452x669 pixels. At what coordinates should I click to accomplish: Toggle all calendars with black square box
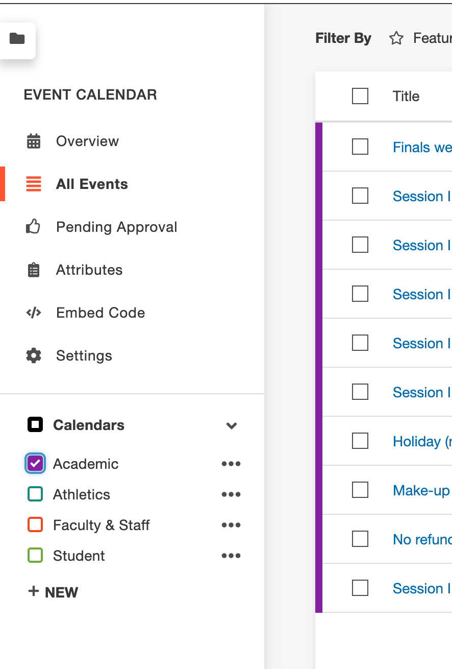35,425
